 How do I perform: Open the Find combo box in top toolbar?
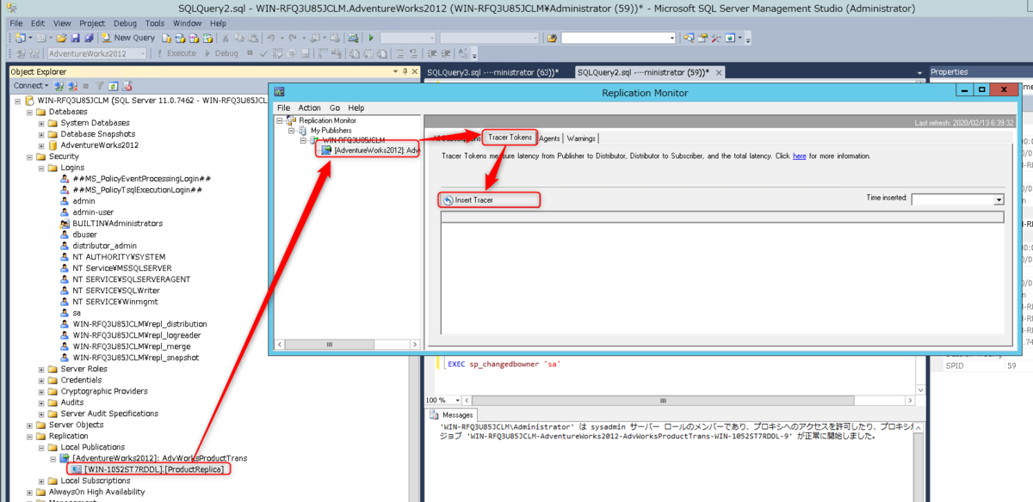pos(618,38)
